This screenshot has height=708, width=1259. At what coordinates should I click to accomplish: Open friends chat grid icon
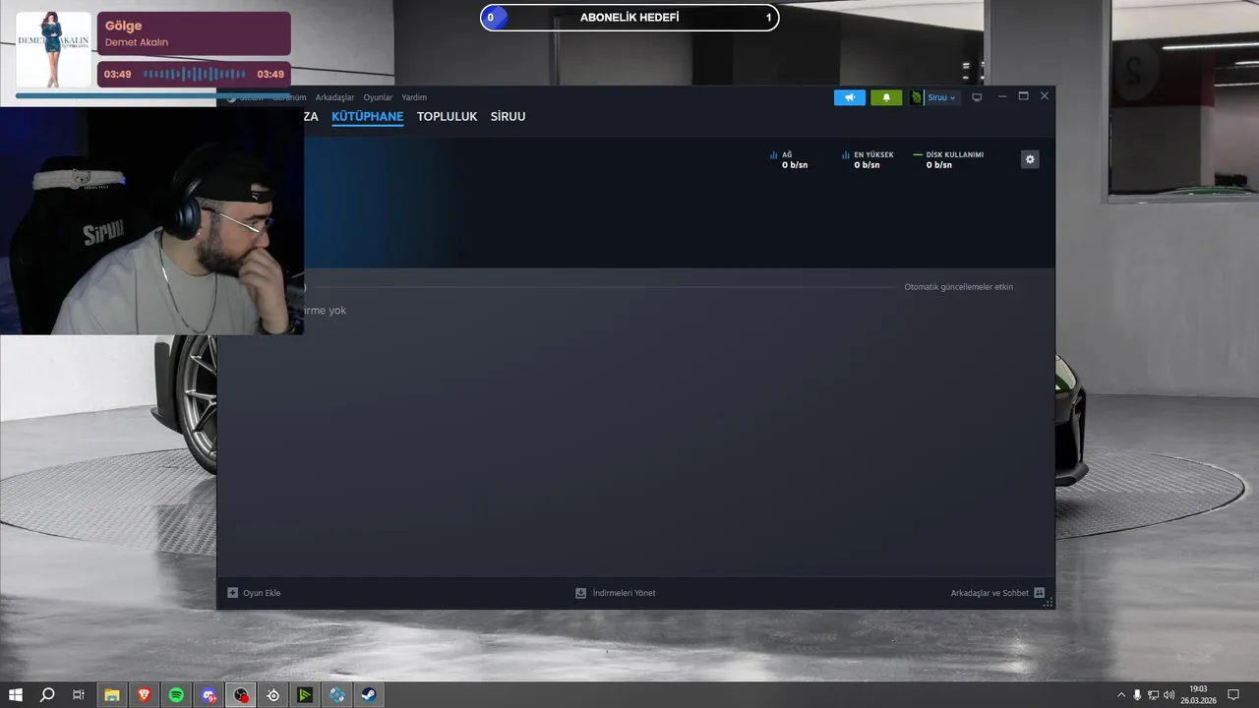pos(1039,593)
